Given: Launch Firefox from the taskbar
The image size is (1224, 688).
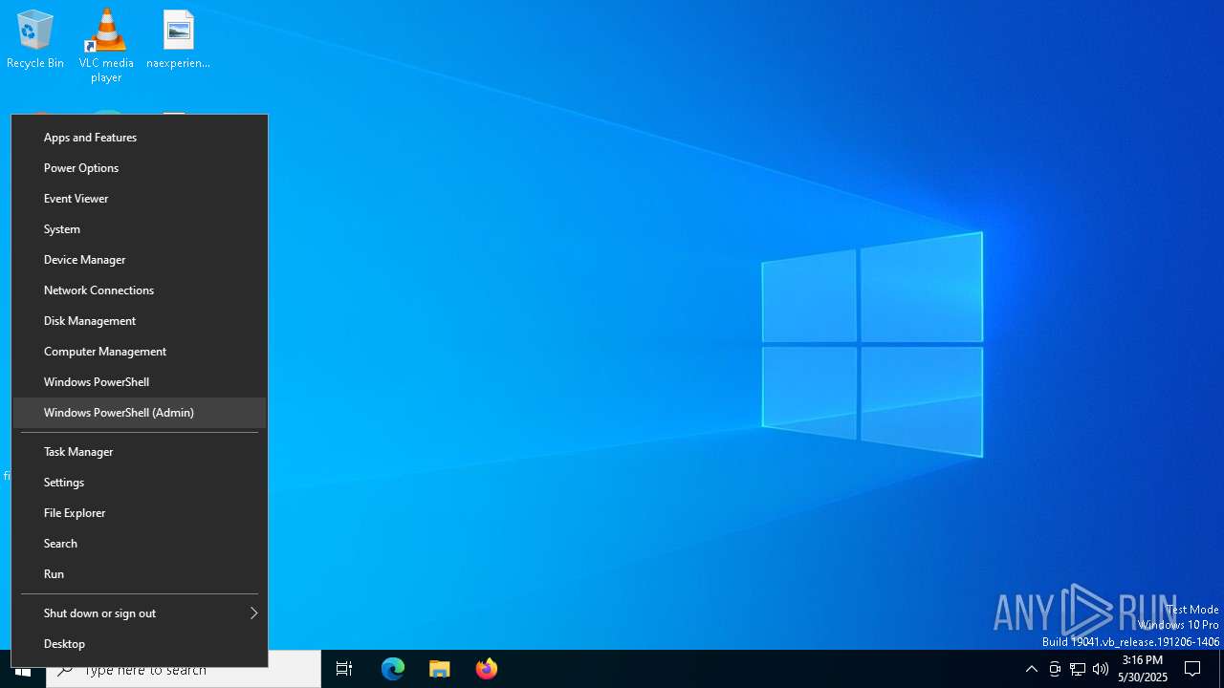Looking at the screenshot, I should [x=487, y=670].
